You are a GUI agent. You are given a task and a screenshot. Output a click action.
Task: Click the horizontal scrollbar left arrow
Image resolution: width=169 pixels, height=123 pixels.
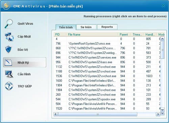[x=56, y=114]
